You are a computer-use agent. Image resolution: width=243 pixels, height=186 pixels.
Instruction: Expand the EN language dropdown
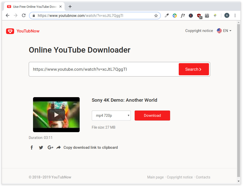[x=227, y=31]
